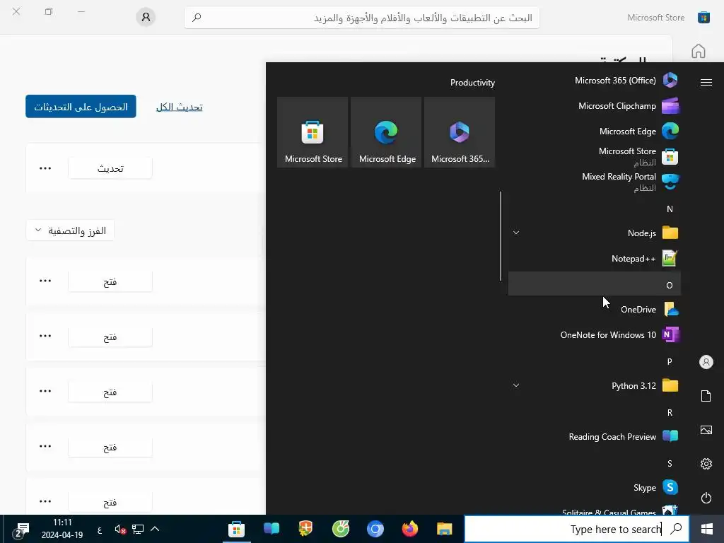Focus the taskbar search box
This screenshot has height=543, width=724.
coord(576,529)
